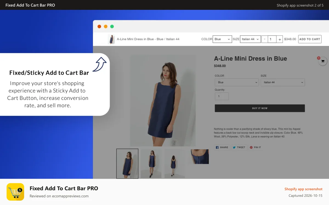Click the Reviewed on ecomappreviews.com text
This screenshot has width=329, height=205.
[59, 196]
